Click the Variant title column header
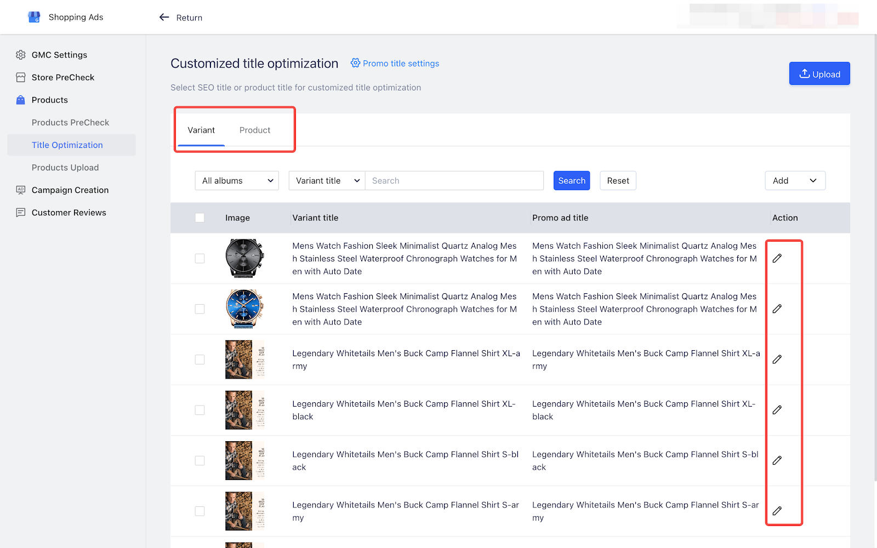 [x=315, y=218]
